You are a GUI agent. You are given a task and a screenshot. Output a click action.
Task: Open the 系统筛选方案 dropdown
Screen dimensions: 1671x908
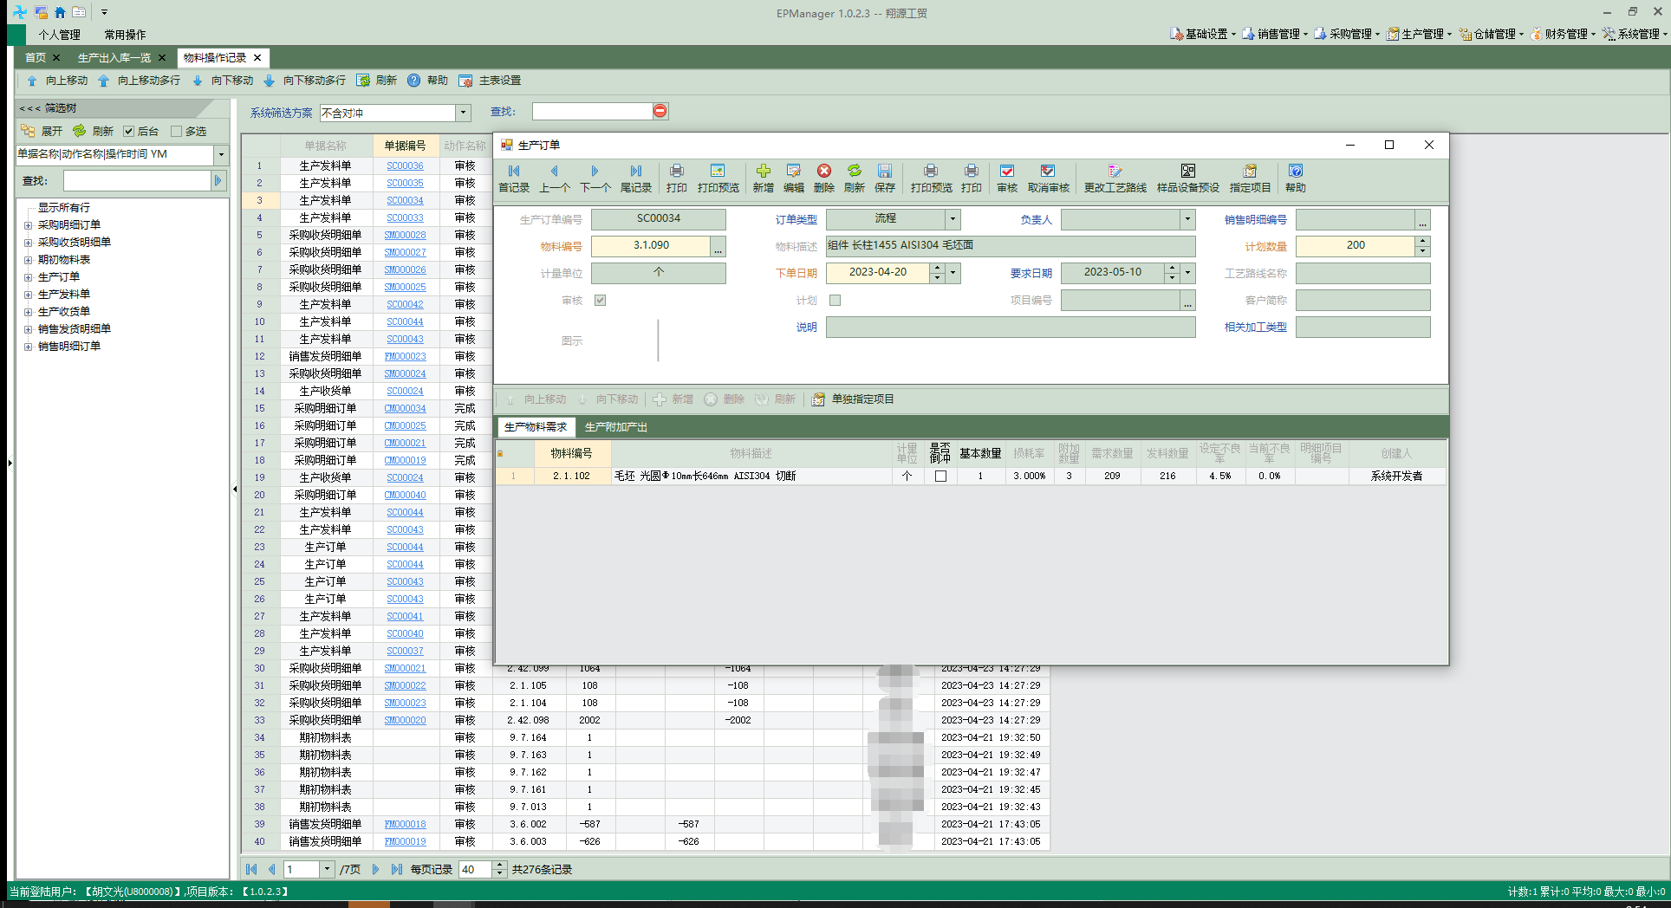point(464,113)
